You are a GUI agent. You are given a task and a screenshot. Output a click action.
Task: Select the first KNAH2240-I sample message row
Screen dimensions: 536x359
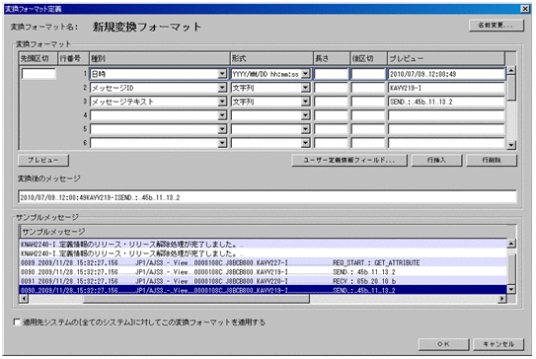click(x=264, y=245)
